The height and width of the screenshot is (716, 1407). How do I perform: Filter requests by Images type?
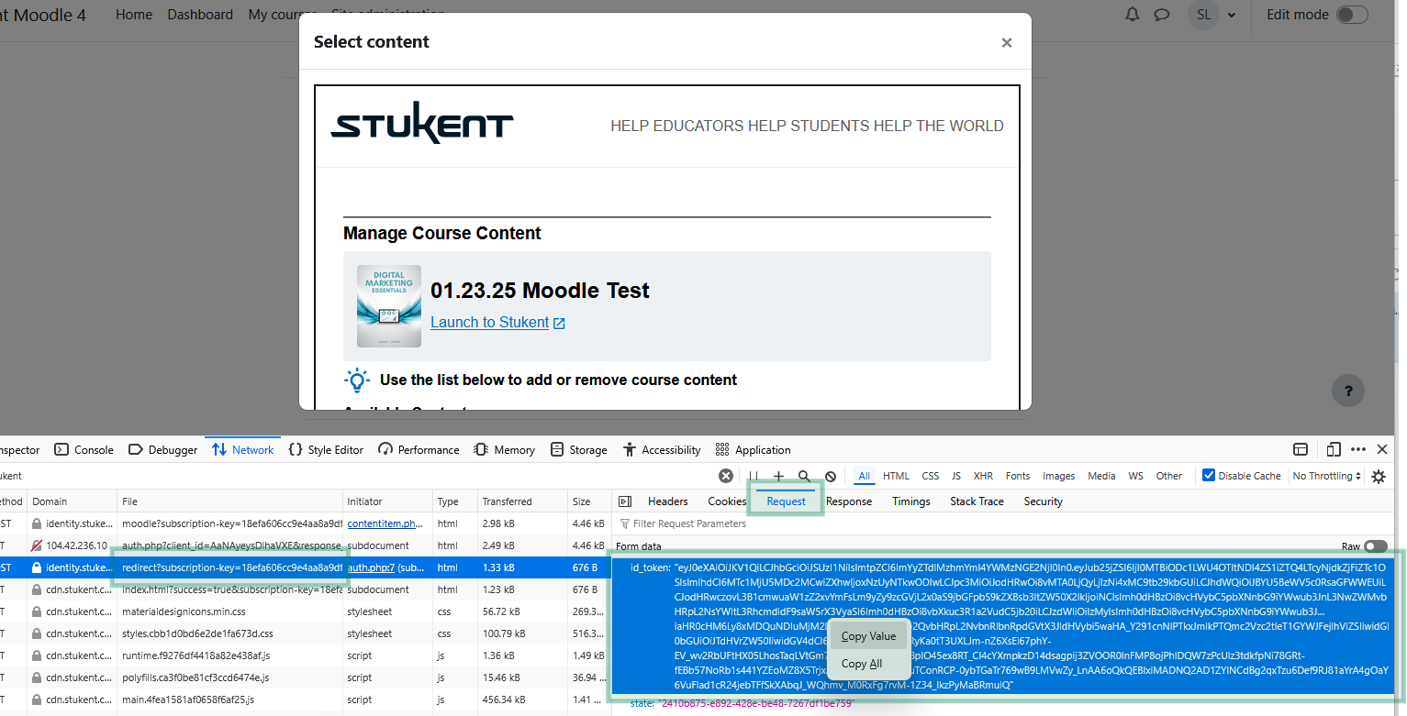[1058, 476]
